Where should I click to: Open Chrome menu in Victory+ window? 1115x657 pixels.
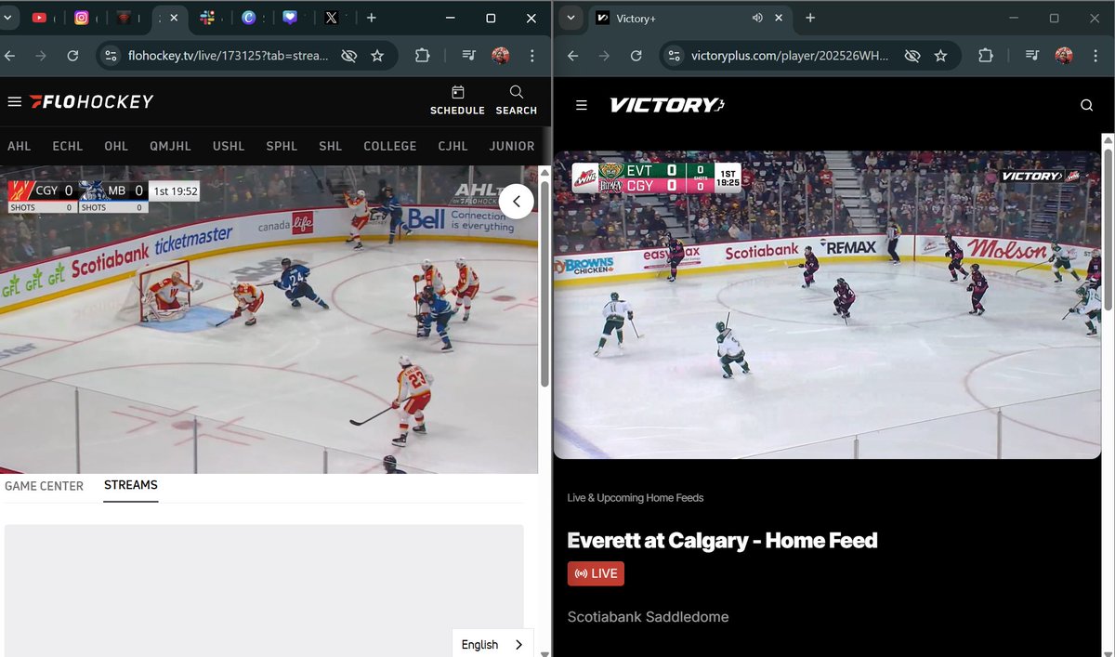[1096, 56]
